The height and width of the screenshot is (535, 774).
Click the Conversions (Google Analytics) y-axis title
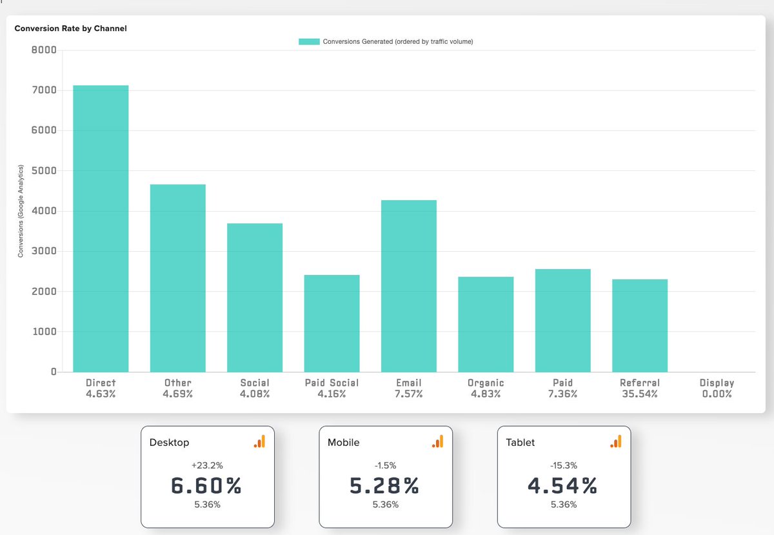(x=21, y=210)
